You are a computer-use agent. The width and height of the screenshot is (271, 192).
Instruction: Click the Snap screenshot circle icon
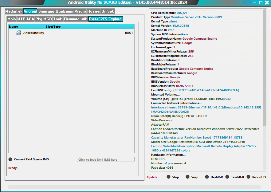coord(187,177)
